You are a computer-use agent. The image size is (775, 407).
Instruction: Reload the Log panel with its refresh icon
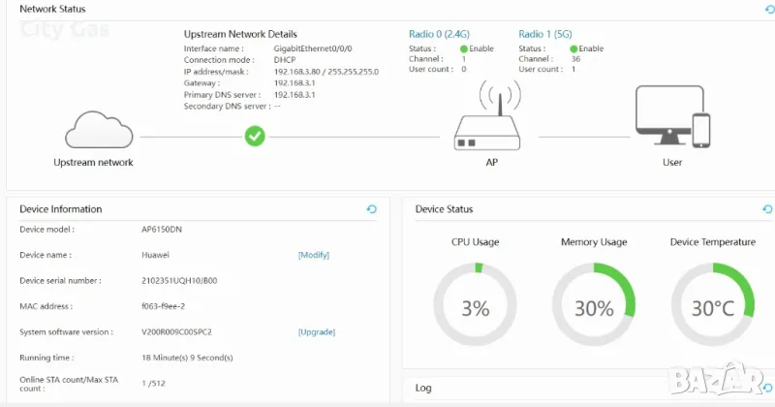point(768,388)
